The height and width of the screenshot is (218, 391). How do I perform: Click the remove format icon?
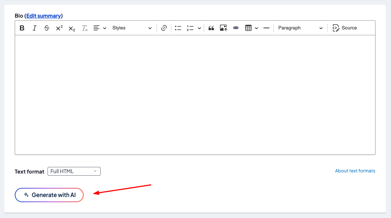[x=84, y=28]
